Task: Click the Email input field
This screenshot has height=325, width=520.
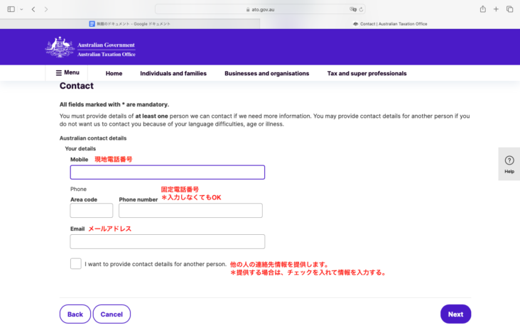Action: click(167, 241)
